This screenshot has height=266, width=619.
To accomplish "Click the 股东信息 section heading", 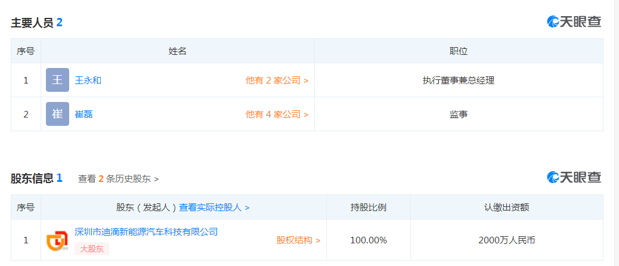I will click(x=32, y=178).
